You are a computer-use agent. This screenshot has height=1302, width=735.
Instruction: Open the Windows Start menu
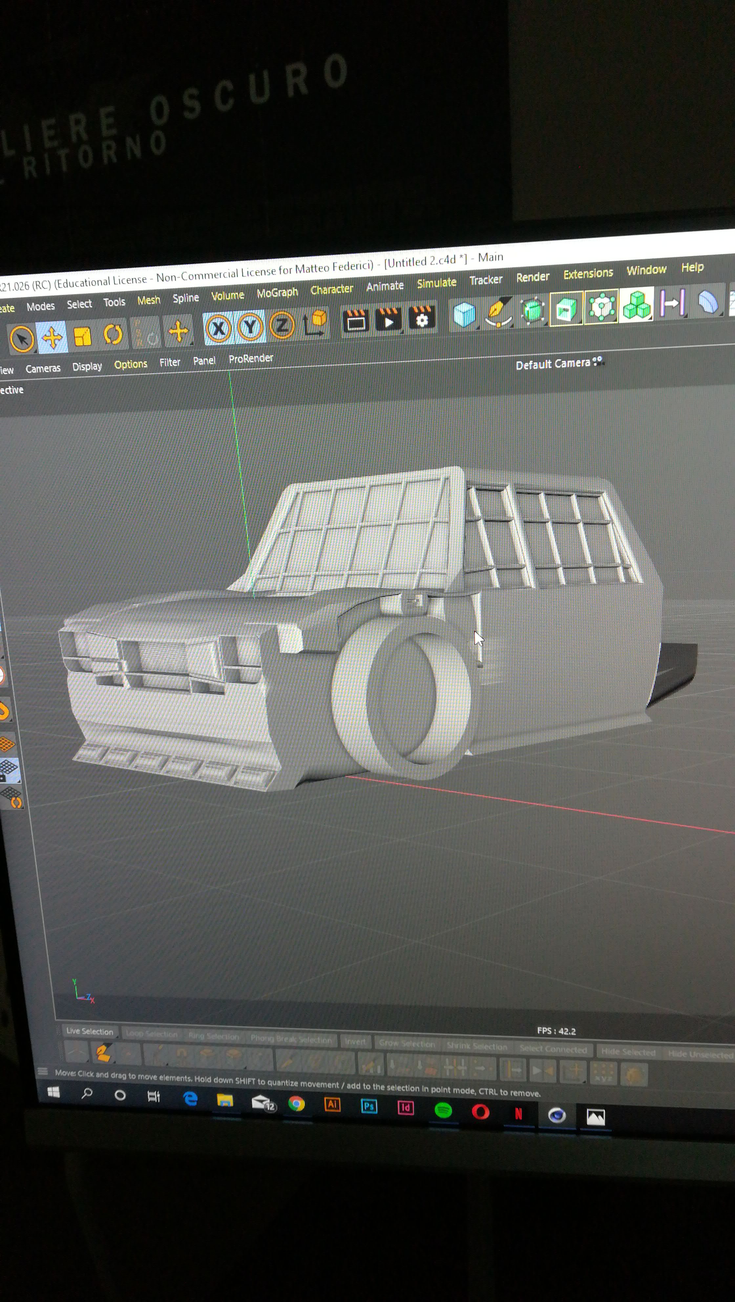point(53,1093)
